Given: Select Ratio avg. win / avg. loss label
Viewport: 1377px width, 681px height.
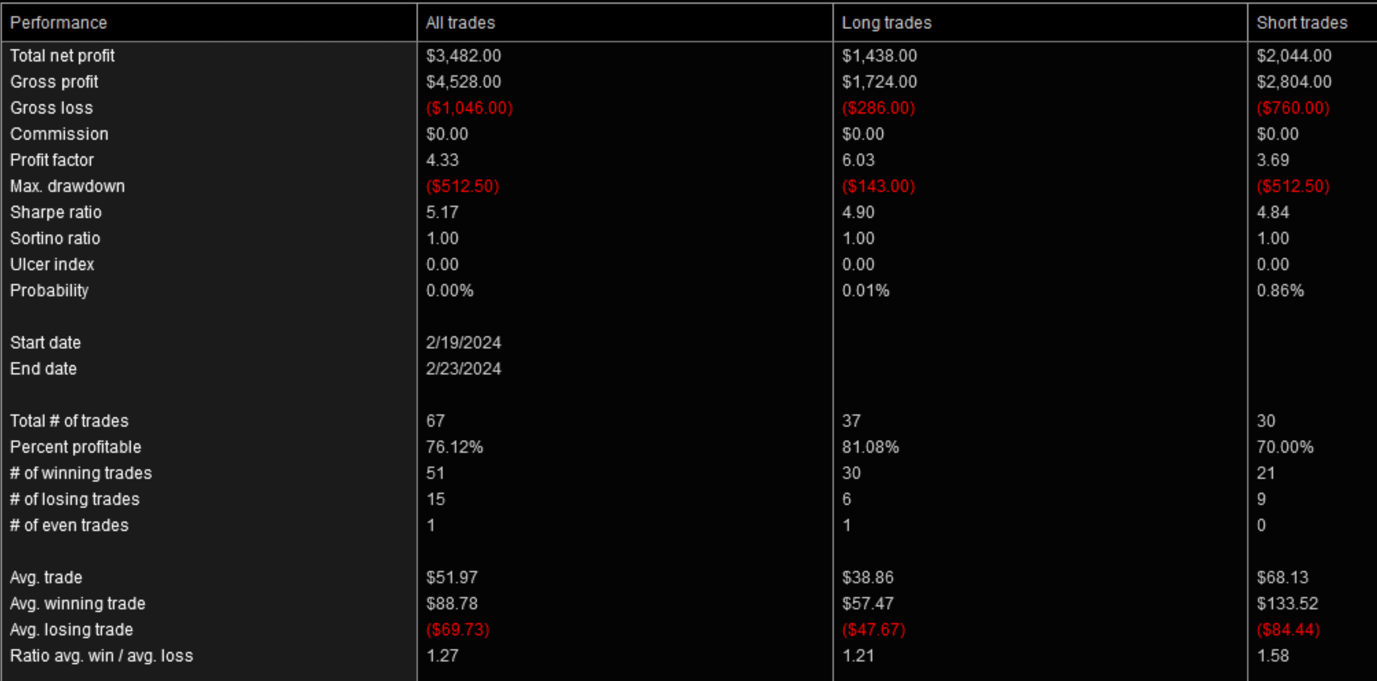Looking at the screenshot, I should [x=102, y=656].
